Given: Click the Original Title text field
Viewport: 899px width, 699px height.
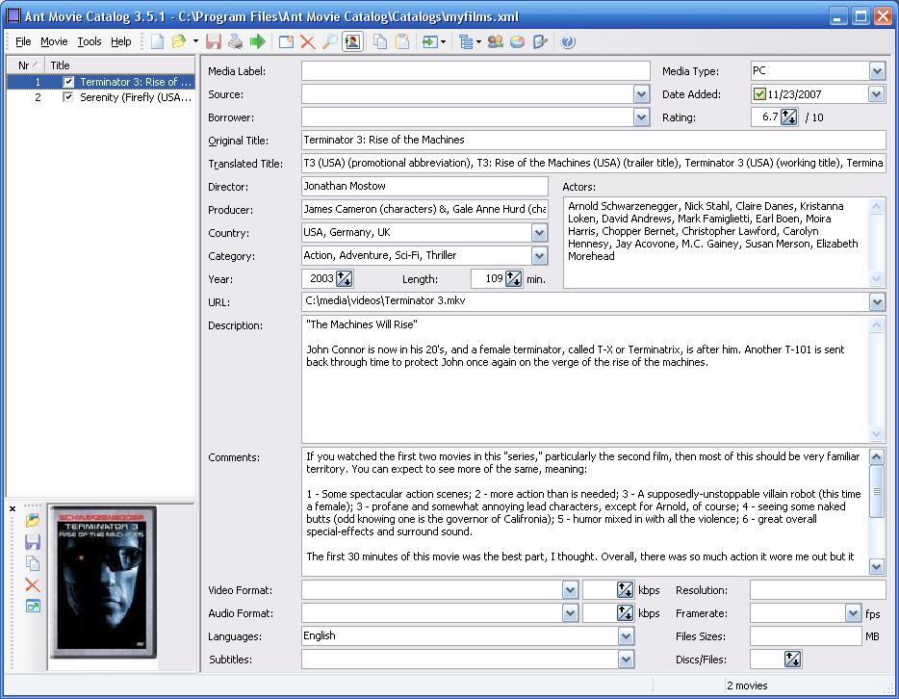Looking at the screenshot, I should tap(592, 141).
